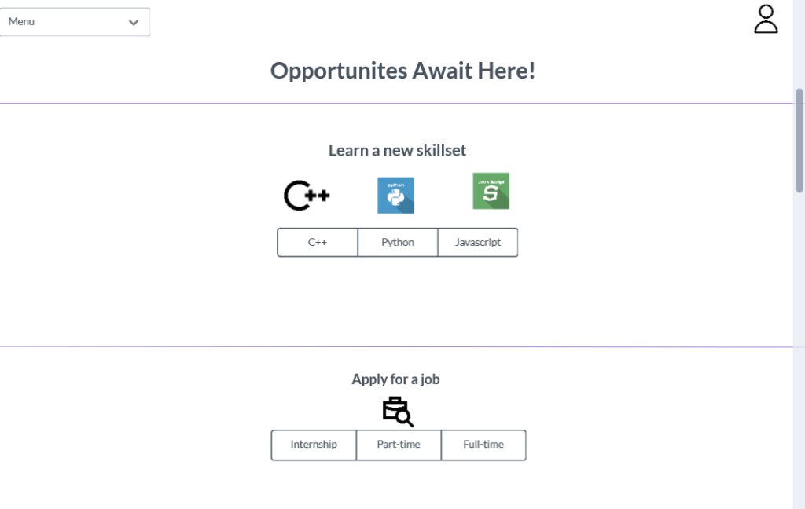Screen dimensions: 805x509
Task: Pick the Internship job option
Action: (x=314, y=445)
